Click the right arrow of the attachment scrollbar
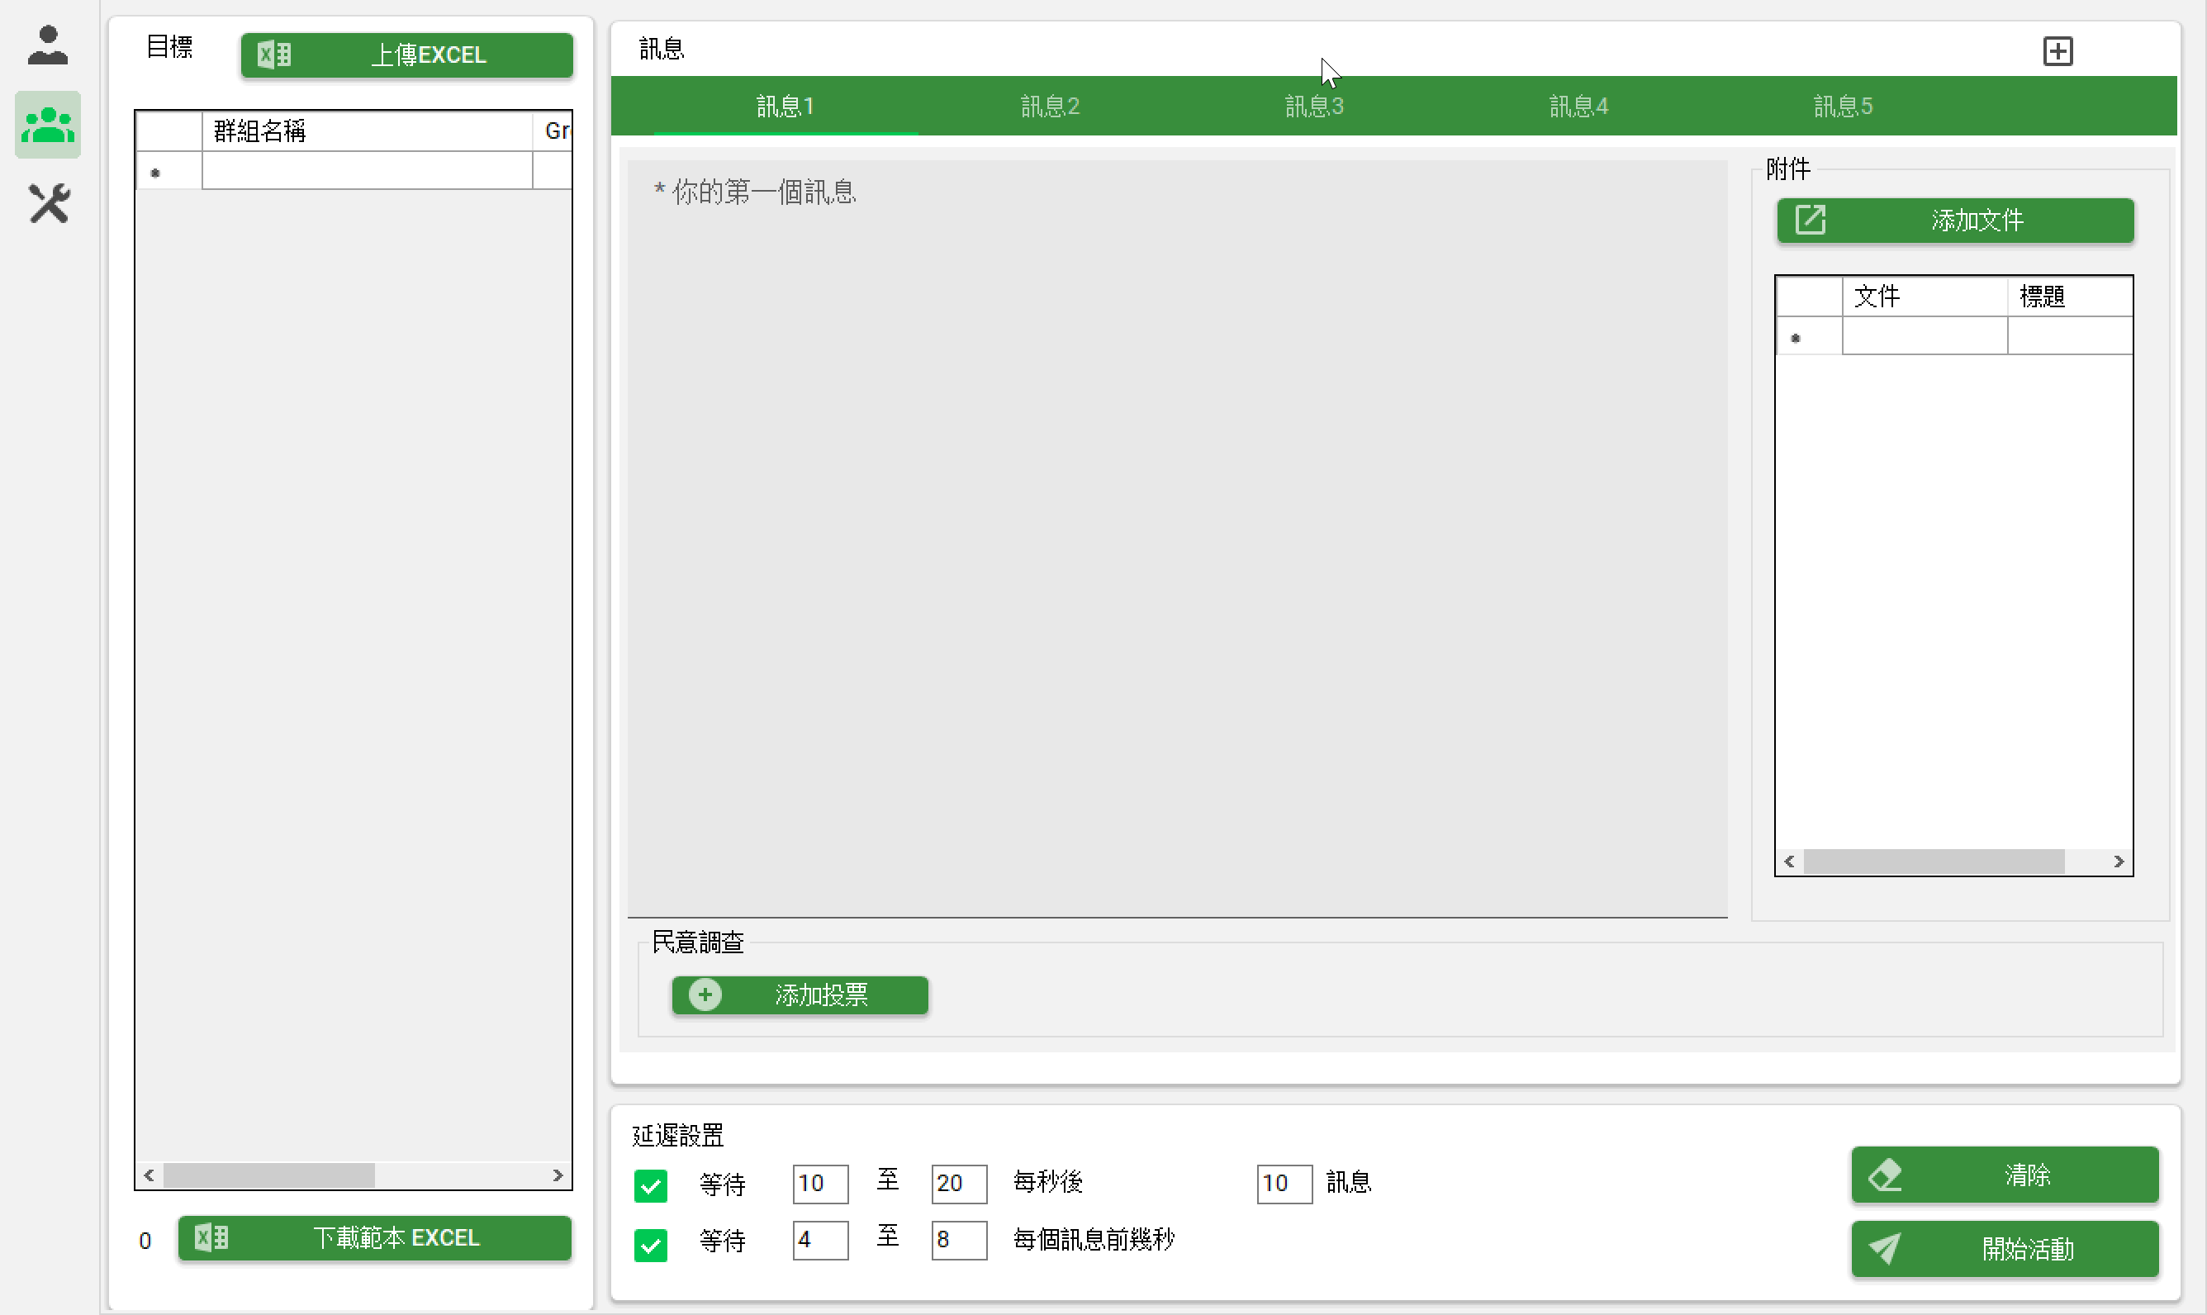Image resolution: width=2207 pixels, height=1315 pixels. (x=2119, y=861)
